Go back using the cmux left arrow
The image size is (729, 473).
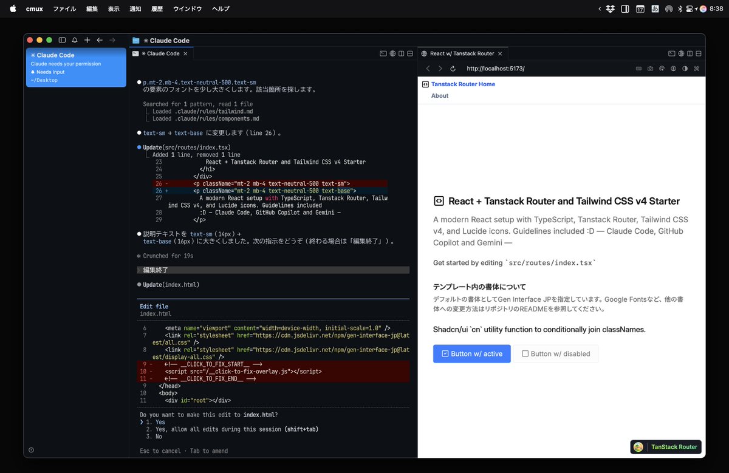100,40
